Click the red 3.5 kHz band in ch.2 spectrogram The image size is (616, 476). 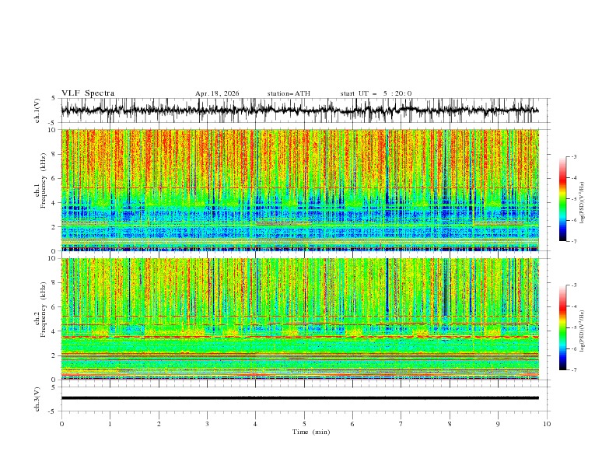point(299,337)
